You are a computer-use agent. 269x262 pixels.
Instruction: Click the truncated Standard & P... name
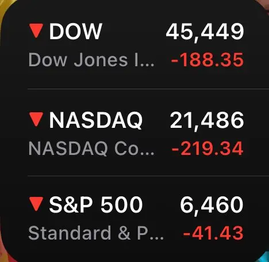[96, 233]
